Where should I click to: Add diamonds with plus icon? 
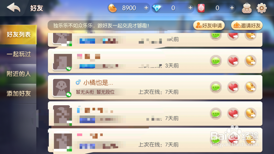[190, 8]
